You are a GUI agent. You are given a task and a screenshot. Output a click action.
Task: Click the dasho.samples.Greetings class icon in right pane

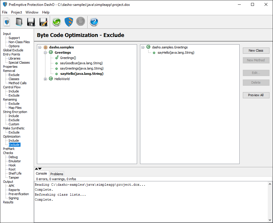[148, 47]
